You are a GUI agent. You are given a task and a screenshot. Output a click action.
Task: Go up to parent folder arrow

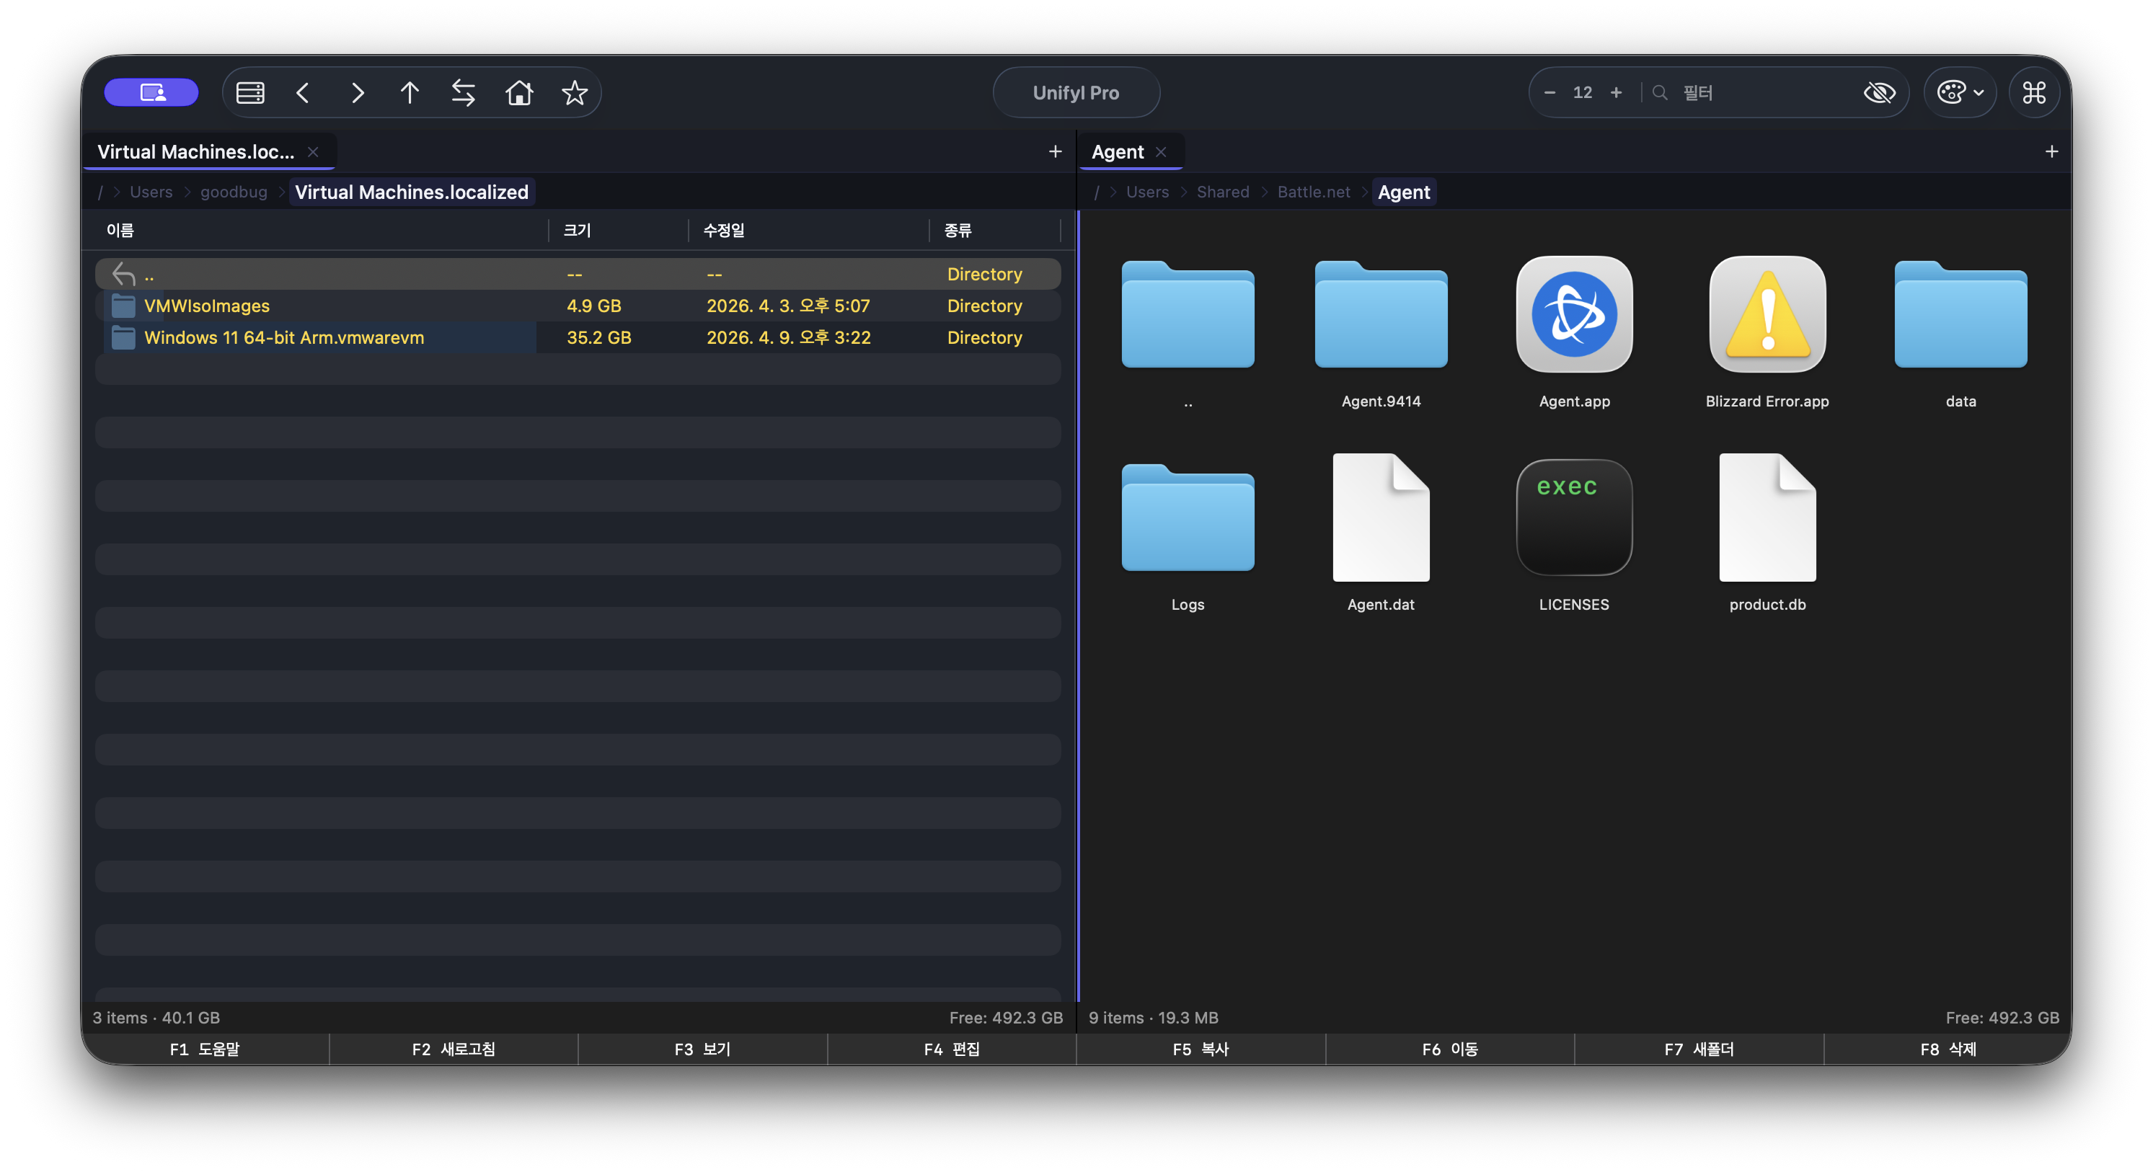point(409,93)
